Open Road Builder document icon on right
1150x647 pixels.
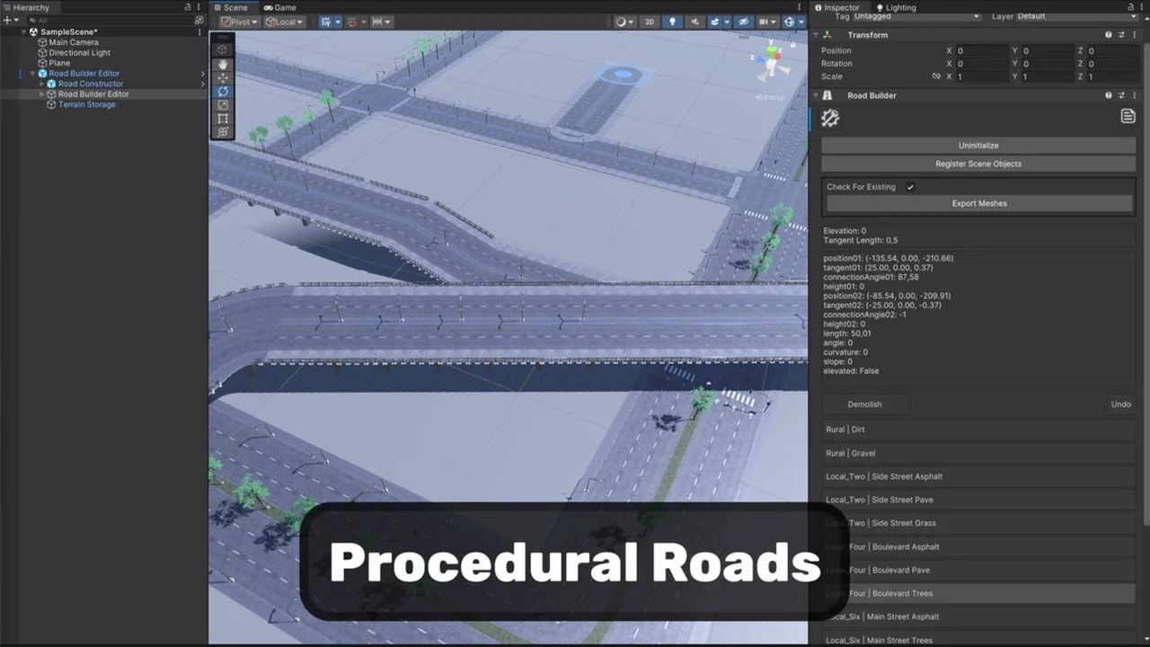click(x=1128, y=117)
